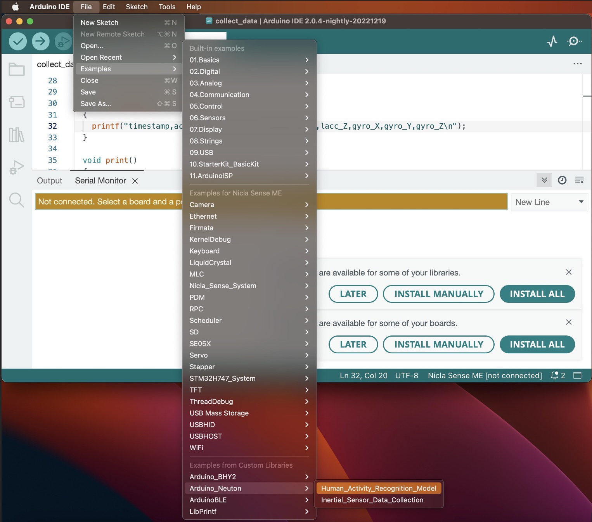Open the Serial Plotter
Viewport: 592px width, 522px height.
tap(552, 41)
